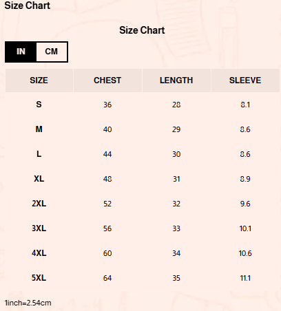Click the SIZE column header
Image resolution: width=281 pixels, height=311 pixels.
[39, 81]
